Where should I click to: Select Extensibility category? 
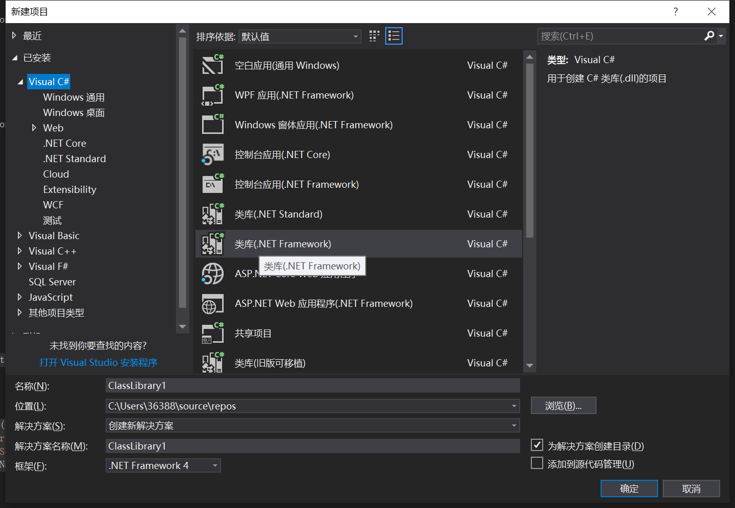(x=70, y=189)
